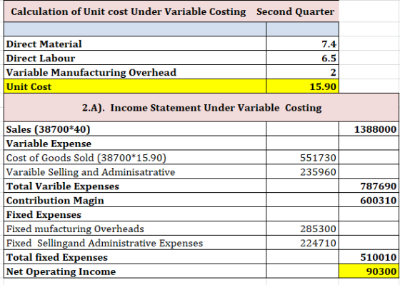Select the 'Variable Manufacturing Overhead' cell
The image size is (400, 285).
(135, 72)
